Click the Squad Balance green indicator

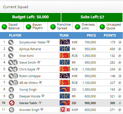(x=4, y=27)
